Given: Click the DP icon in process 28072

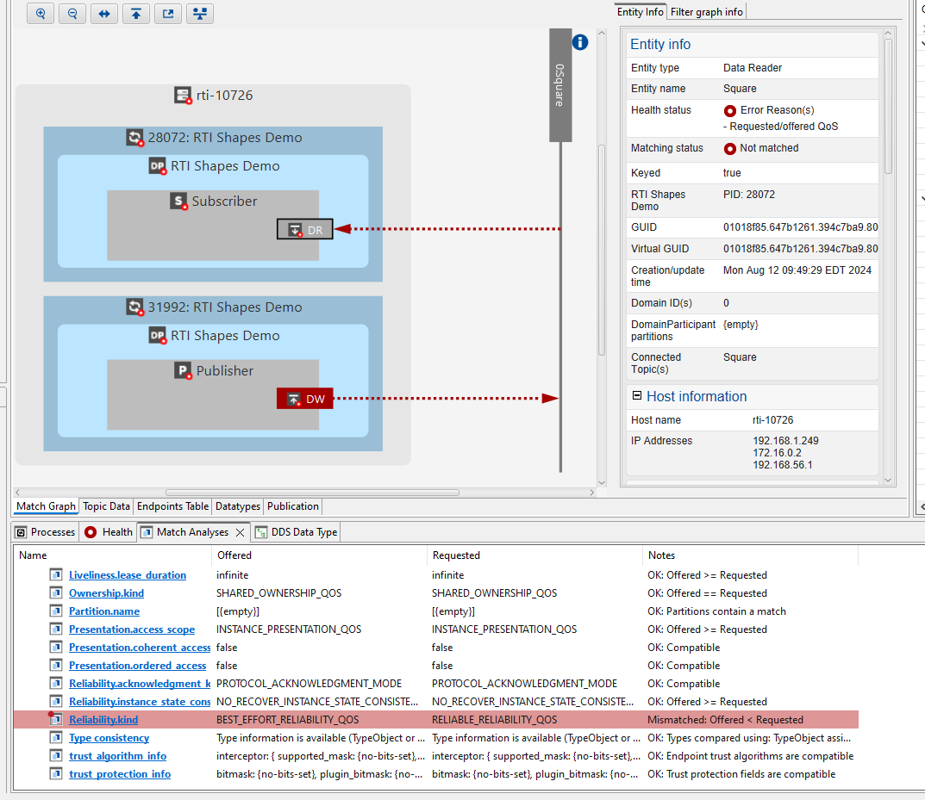Looking at the screenshot, I should coord(158,166).
